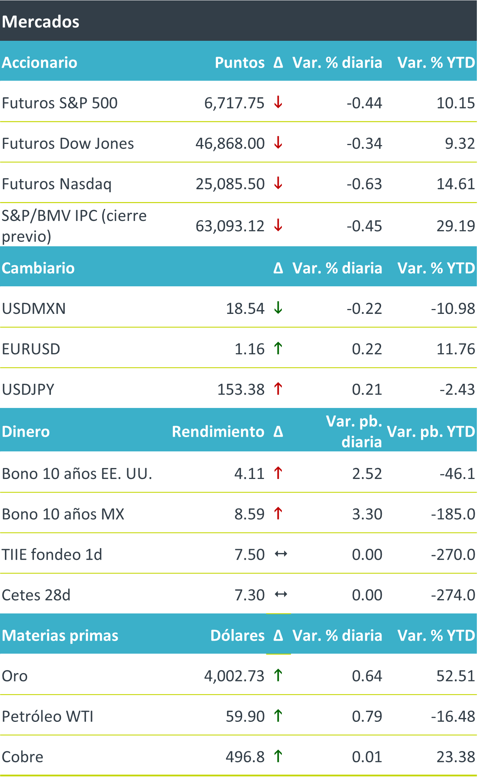Click the green up arrow for EURUSD
Viewport: 478px width, 777px height.
[278, 348]
